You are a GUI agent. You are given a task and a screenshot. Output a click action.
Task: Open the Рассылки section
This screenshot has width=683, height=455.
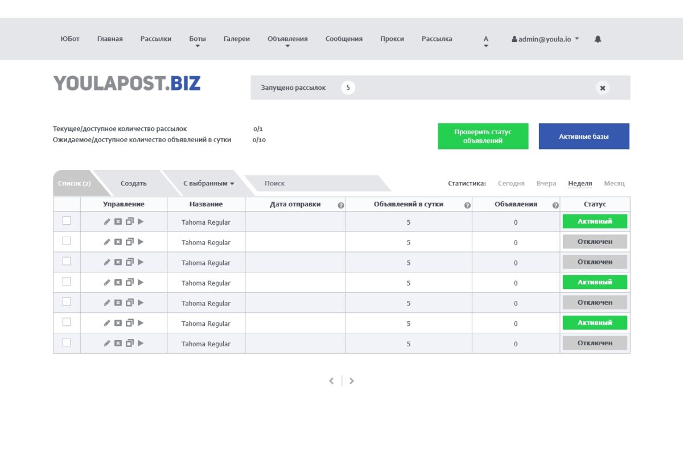coord(156,39)
